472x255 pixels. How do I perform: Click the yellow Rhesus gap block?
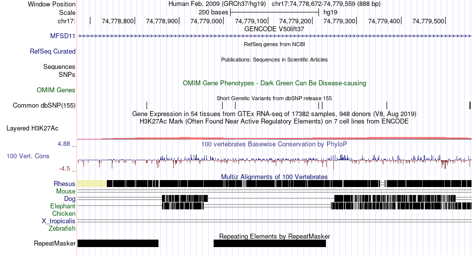click(x=92, y=184)
